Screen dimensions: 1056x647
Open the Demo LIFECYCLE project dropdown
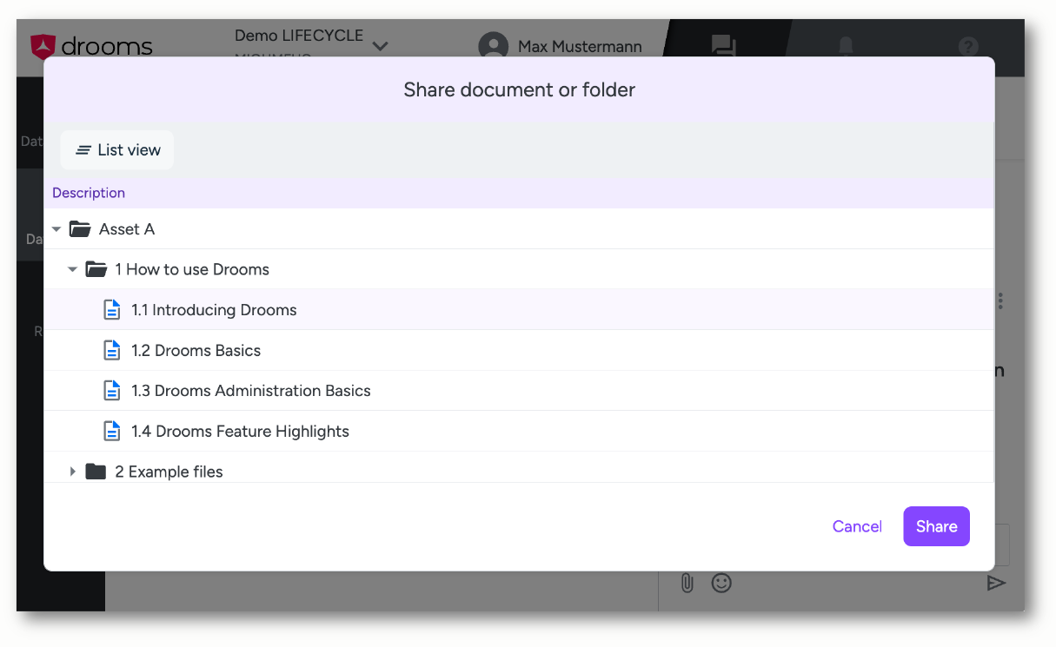pos(380,46)
